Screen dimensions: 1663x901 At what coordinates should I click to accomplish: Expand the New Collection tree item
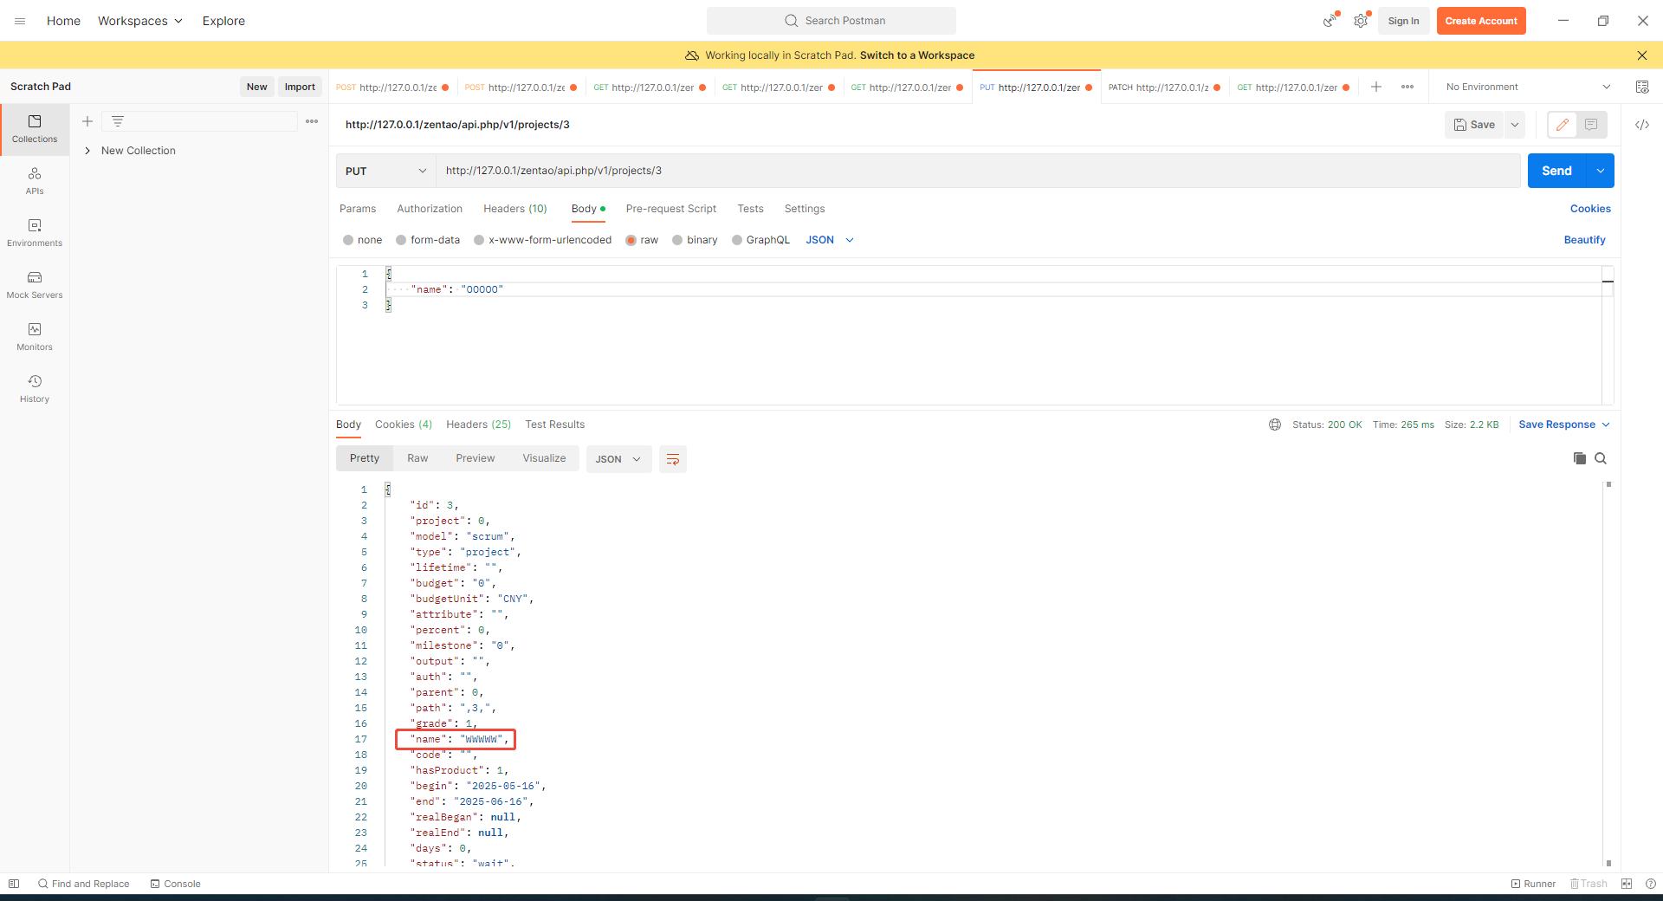[x=87, y=151]
